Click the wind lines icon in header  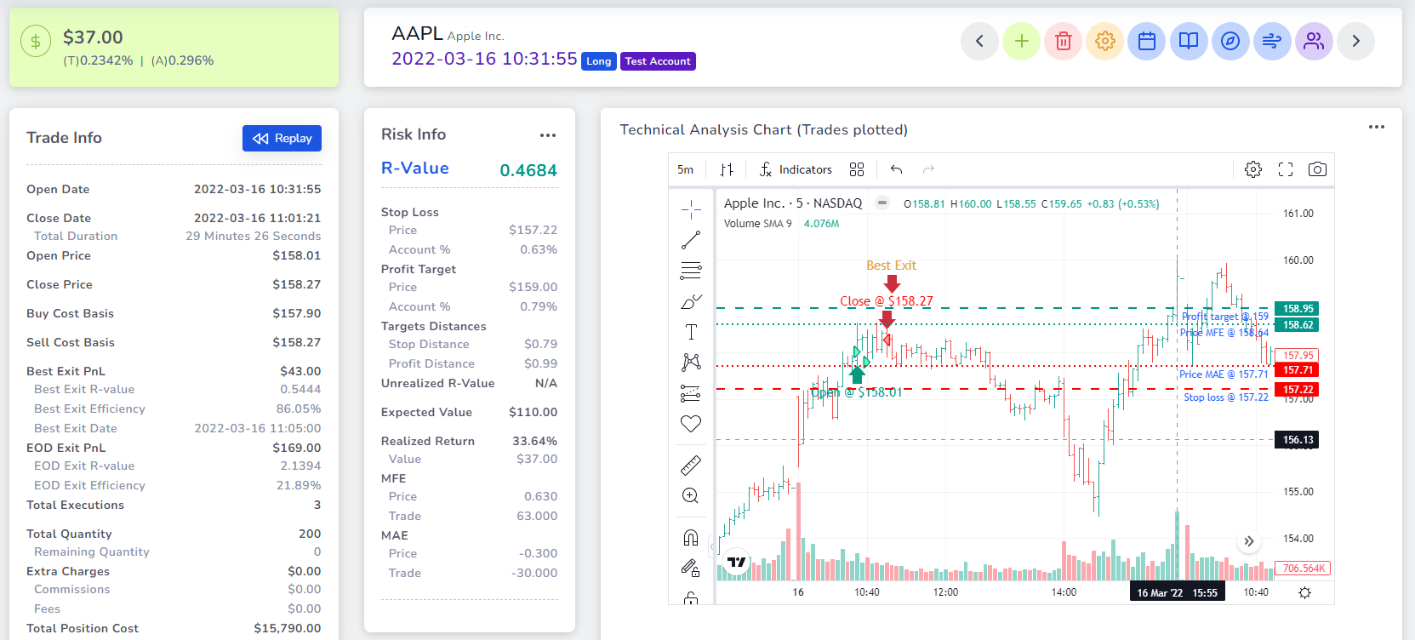click(x=1272, y=41)
